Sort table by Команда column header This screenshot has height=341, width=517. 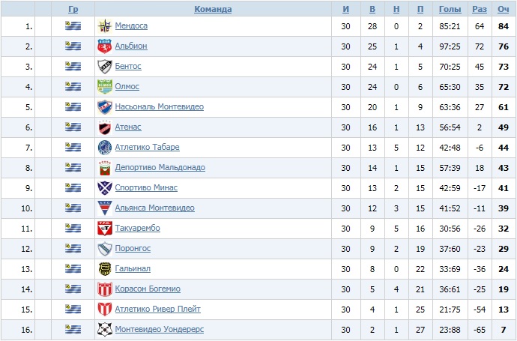(213, 10)
